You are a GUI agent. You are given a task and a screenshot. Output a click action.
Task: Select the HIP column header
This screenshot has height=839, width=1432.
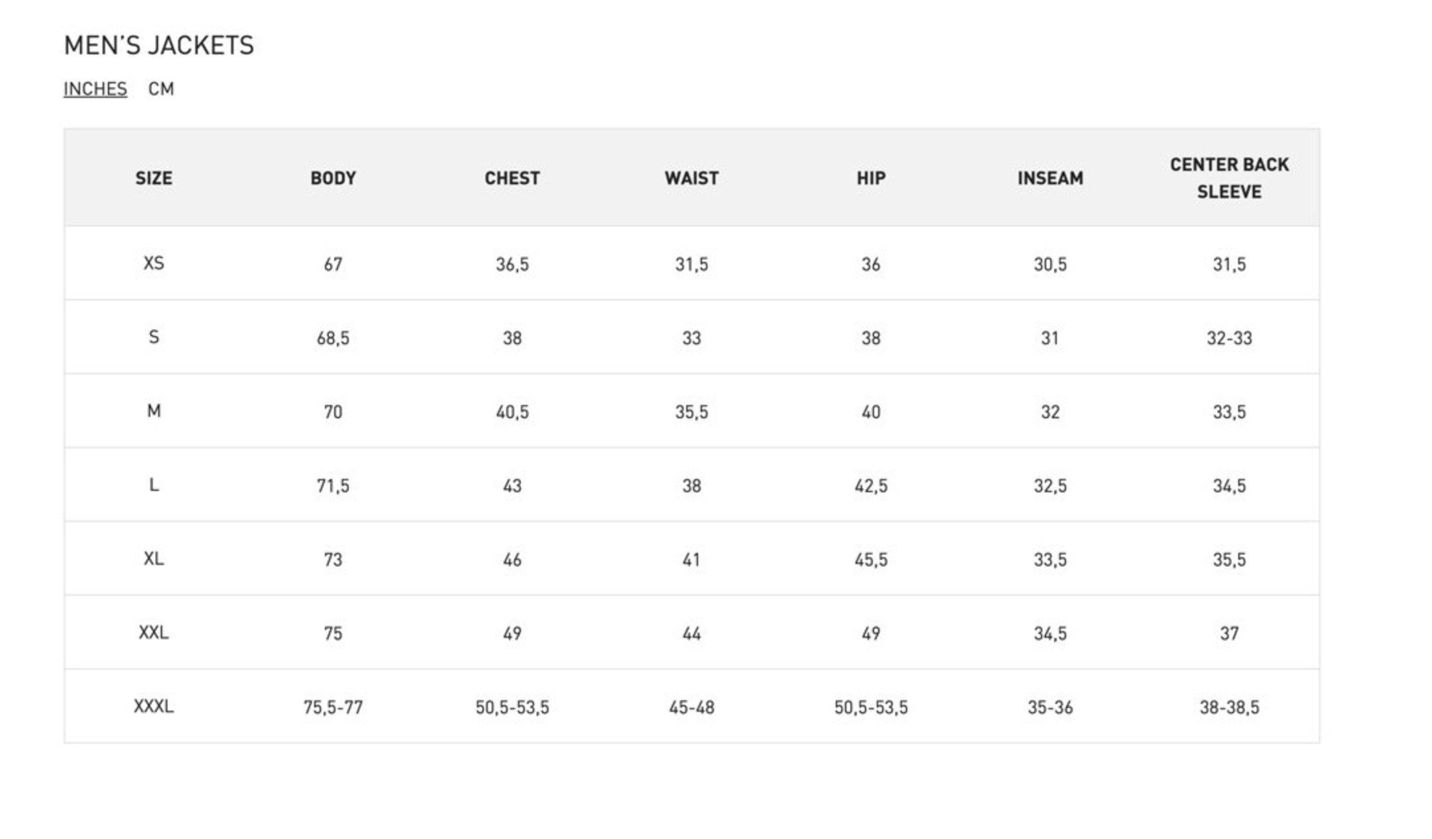tap(871, 178)
